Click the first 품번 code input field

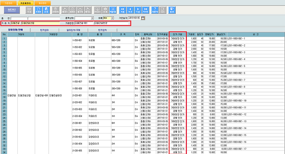point(19,18)
